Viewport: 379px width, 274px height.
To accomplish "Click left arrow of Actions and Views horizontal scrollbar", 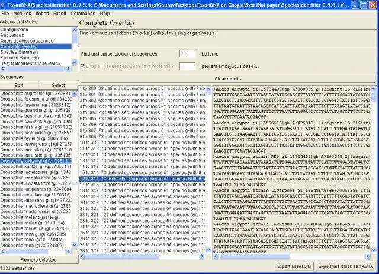I will [x=3, y=69].
